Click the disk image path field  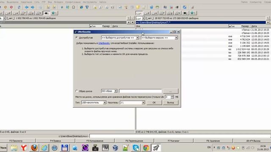140,91
